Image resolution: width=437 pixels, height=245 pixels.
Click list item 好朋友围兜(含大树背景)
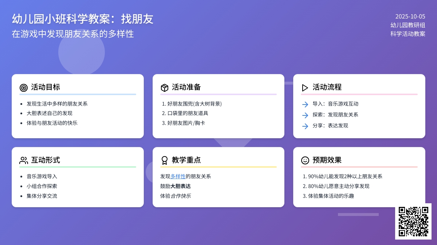[x=194, y=104]
